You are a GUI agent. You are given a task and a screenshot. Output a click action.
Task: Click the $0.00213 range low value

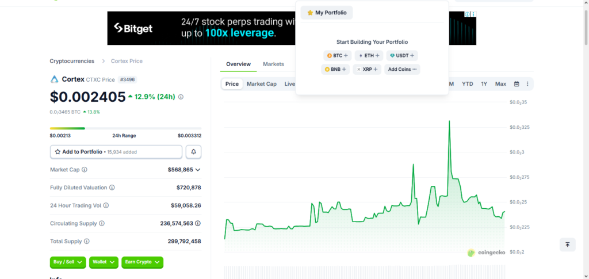pos(59,136)
